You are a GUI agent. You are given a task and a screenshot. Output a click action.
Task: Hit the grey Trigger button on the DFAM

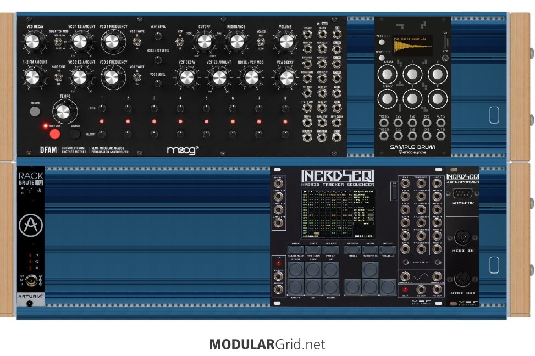click(x=35, y=111)
